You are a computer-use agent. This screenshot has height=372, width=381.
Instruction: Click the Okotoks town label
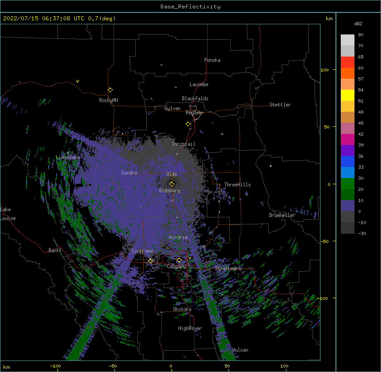tap(182, 309)
